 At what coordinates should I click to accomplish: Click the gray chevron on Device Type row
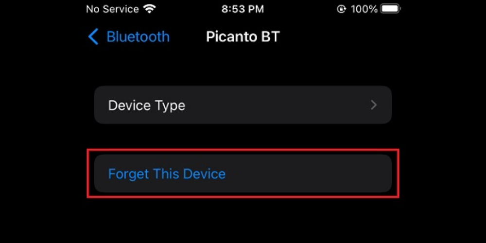point(374,105)
